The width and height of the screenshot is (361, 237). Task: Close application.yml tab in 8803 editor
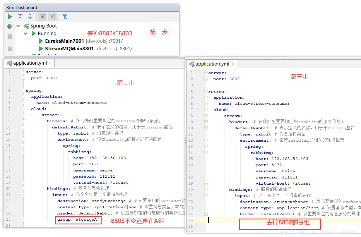(x=50, y=63)
